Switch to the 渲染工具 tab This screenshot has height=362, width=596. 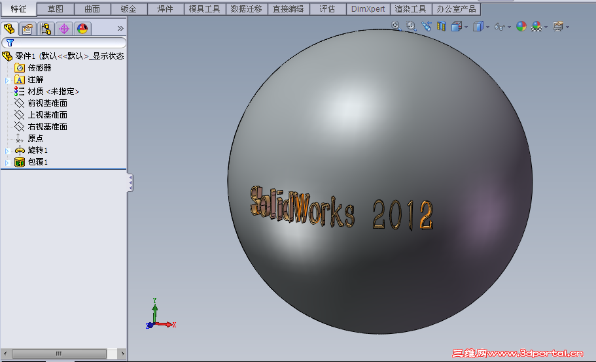click(x=411, y=9)
